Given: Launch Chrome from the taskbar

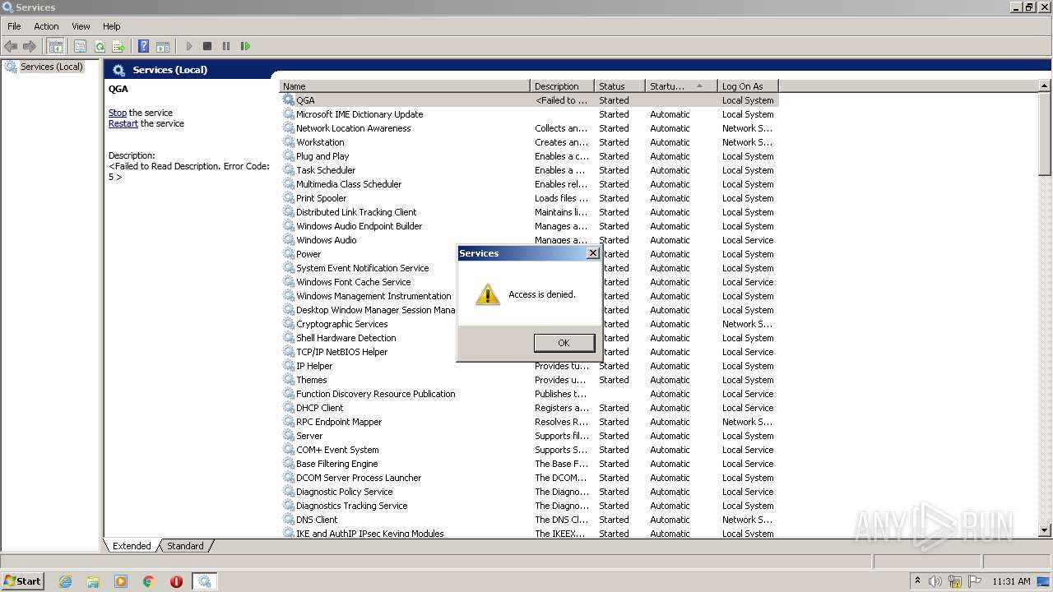Looking at the screenshot, I should [x=149, y=581].
